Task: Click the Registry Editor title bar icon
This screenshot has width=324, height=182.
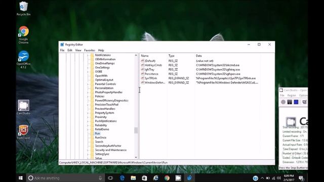Action: 62,44
